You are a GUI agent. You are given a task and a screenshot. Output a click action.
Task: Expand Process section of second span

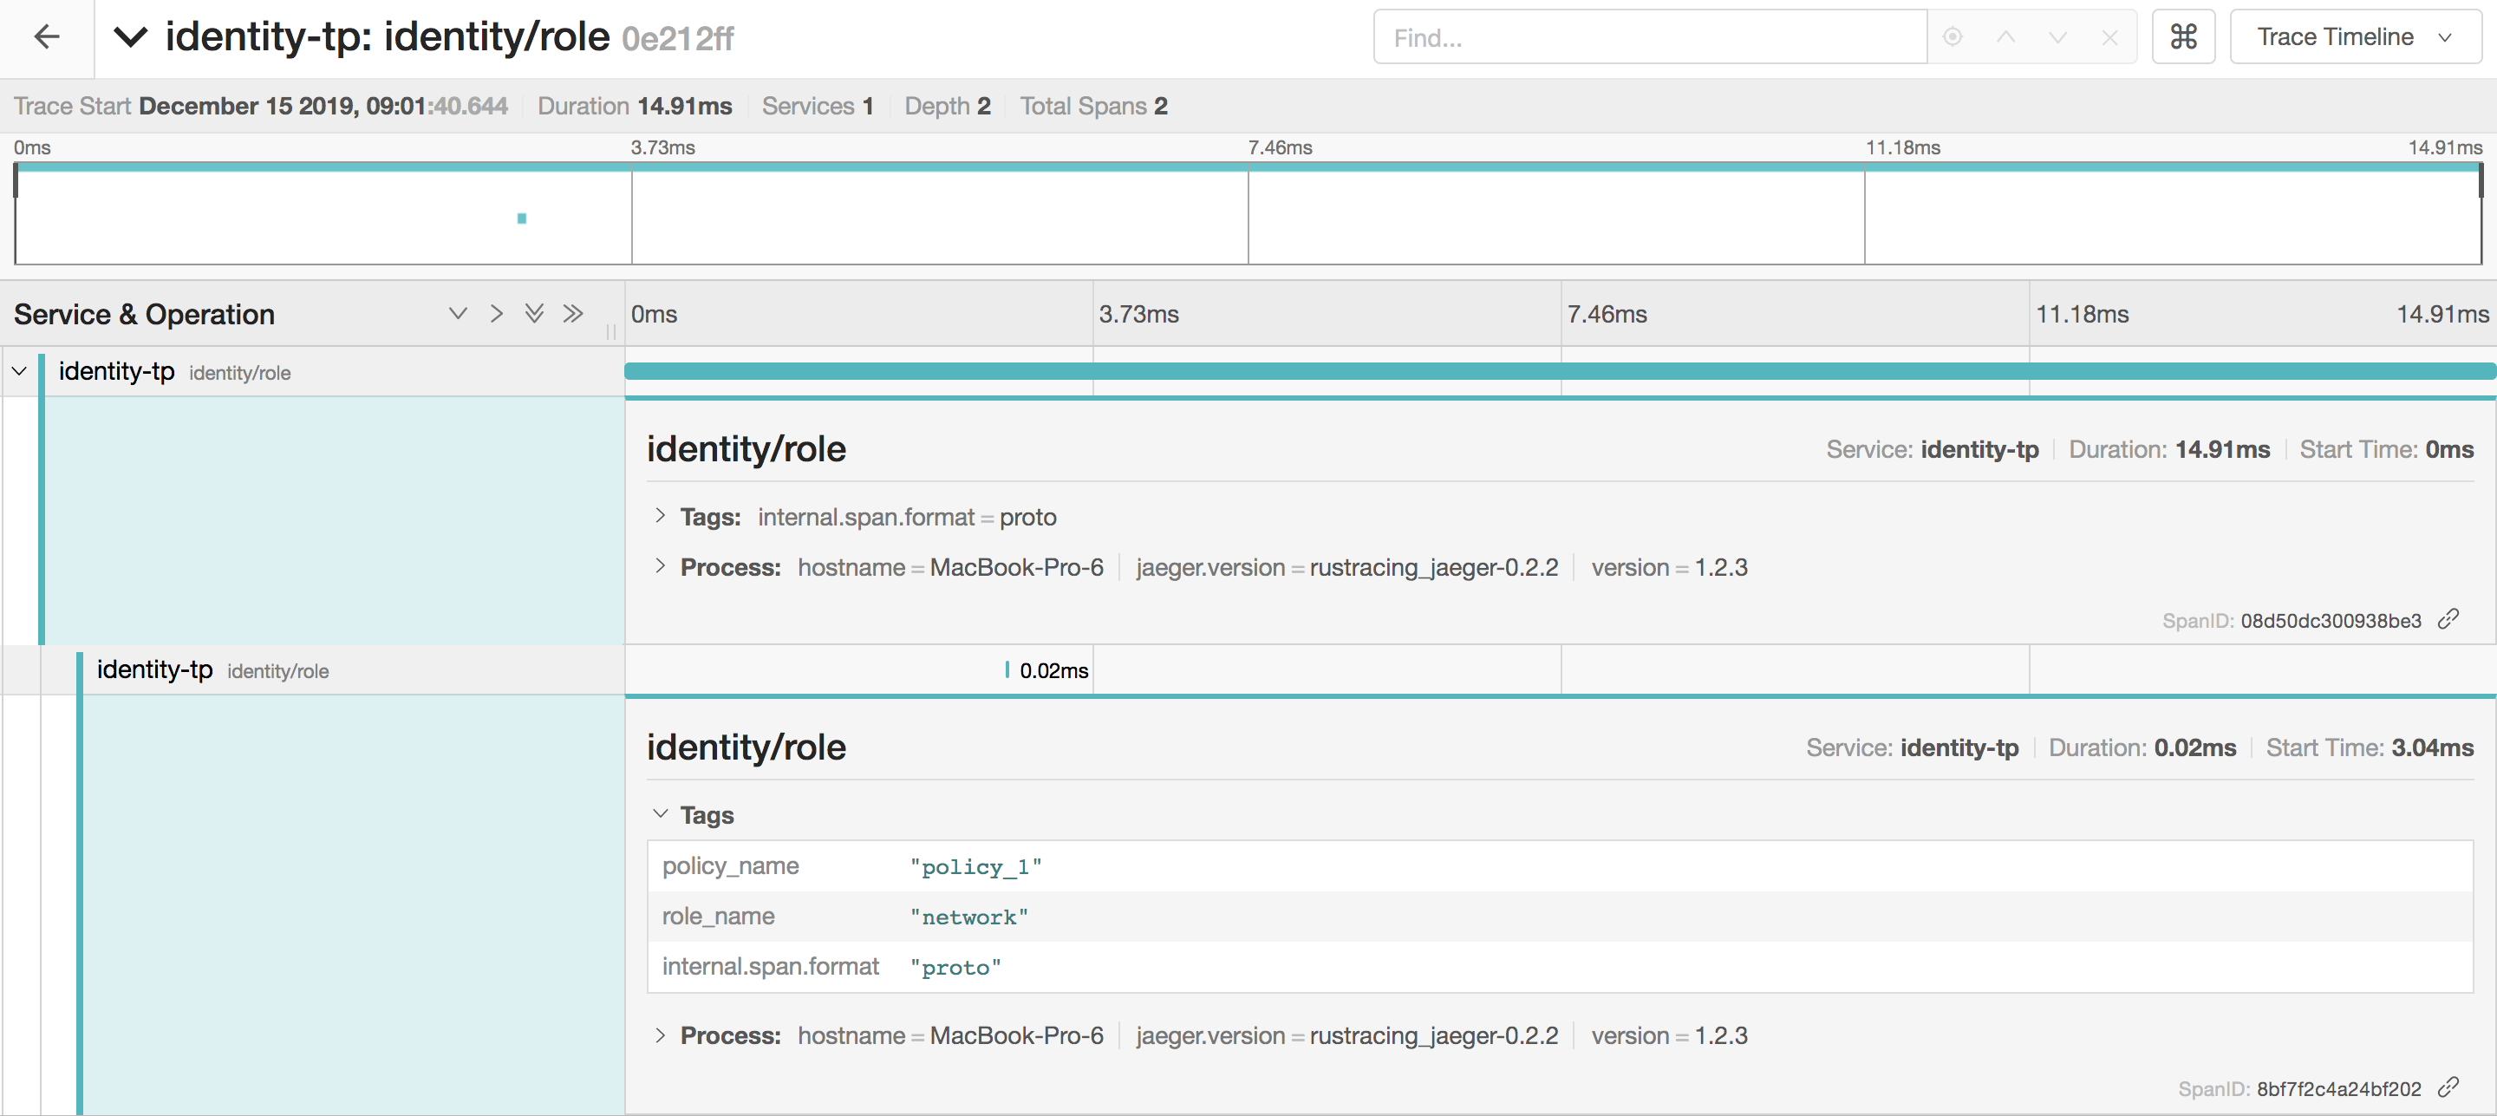click(x=660, y=1034)
